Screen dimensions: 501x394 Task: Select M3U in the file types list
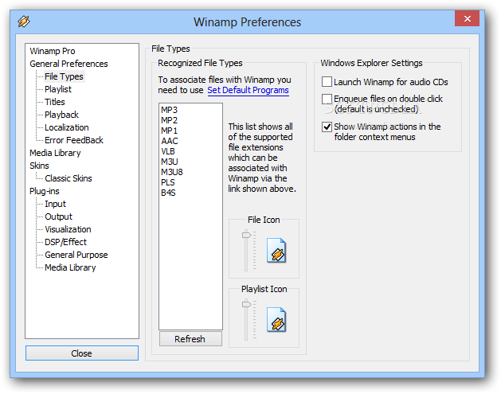tap(170, 162)
